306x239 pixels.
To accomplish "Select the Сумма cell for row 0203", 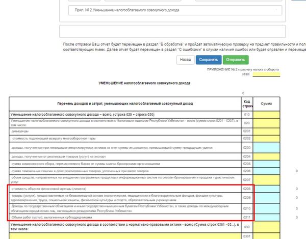I will [x=267, y=147].
